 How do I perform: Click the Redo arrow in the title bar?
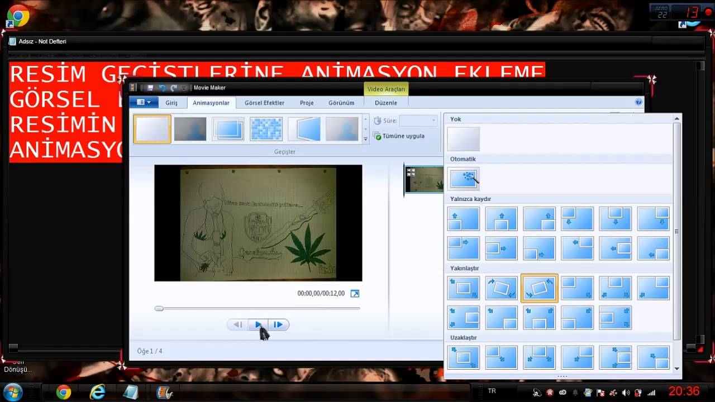173,88
